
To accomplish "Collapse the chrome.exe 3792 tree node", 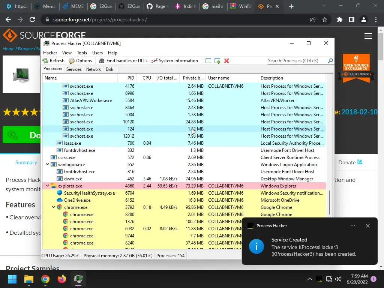I will [x=53, y=207].
